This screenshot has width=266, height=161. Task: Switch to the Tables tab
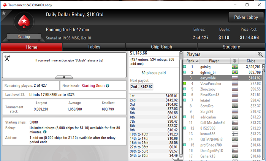click(x=94, y=47)
